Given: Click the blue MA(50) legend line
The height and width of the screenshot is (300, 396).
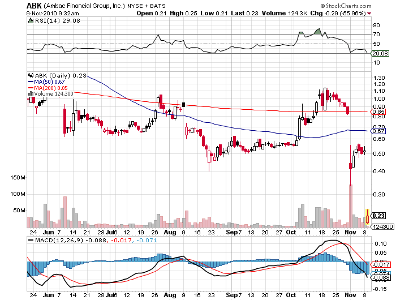Looking at the screenshot, I should [31, 82].
